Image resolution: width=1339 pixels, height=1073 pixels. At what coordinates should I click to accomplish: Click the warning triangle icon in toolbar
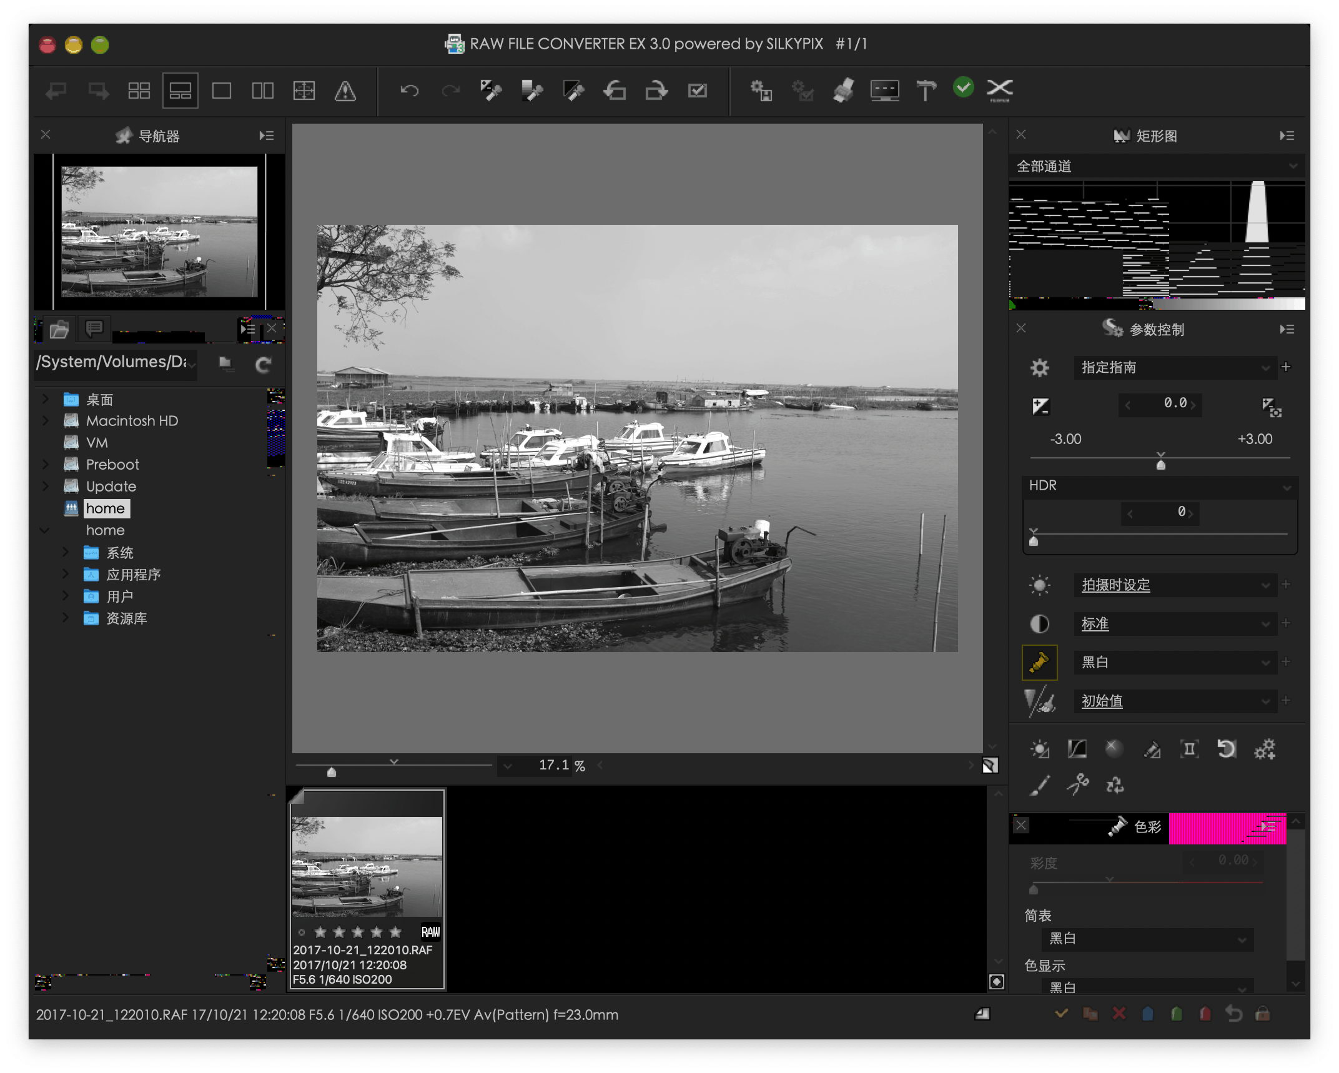pos(345,91)
